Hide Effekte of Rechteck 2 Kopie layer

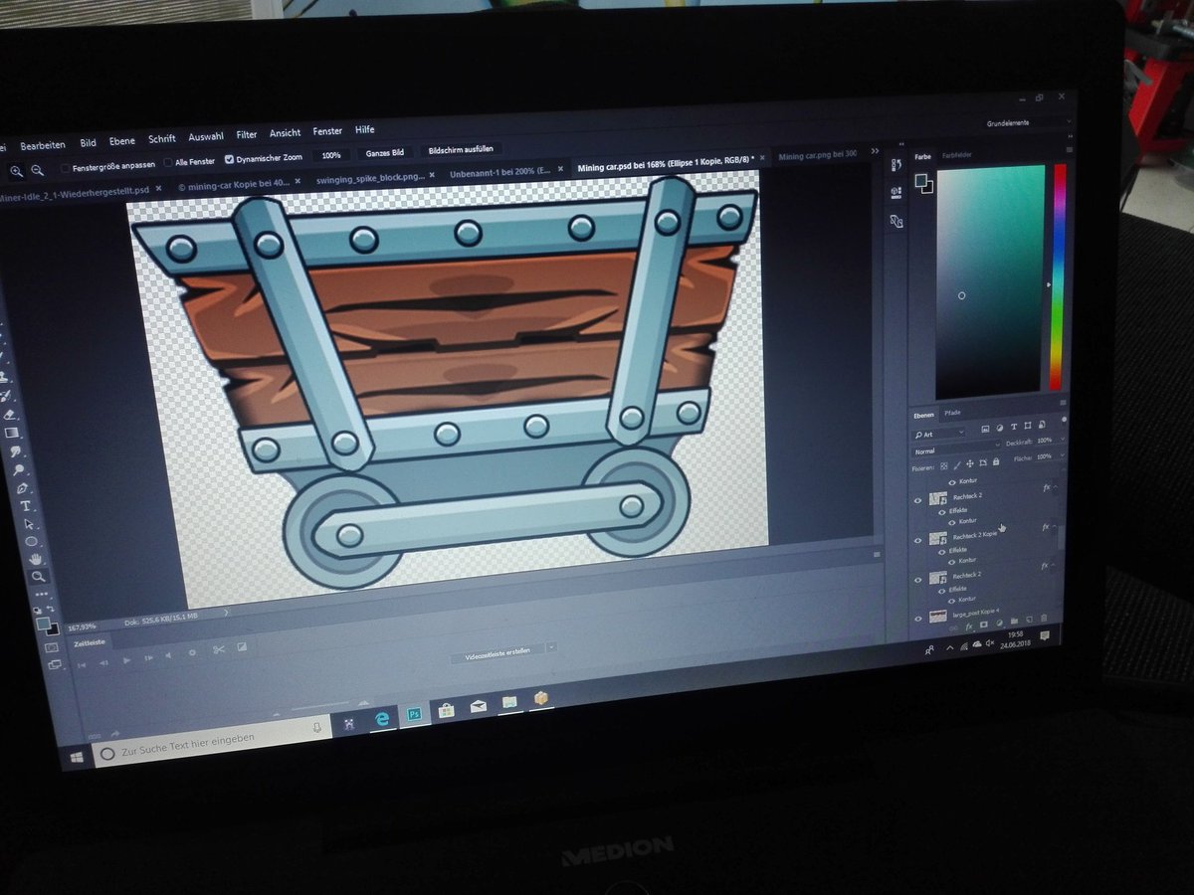point(941,552)
